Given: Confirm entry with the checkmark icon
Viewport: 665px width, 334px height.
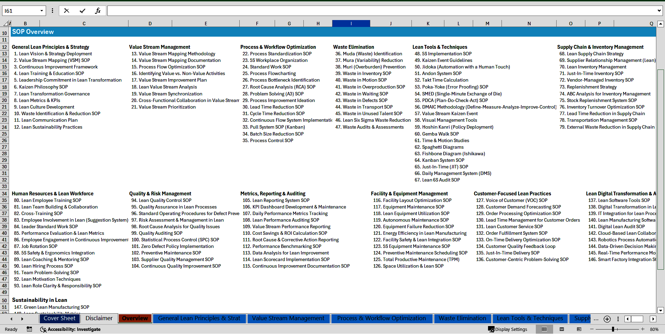Looking at the screenshot, I should pyautogui.click(x=82, y=11).
